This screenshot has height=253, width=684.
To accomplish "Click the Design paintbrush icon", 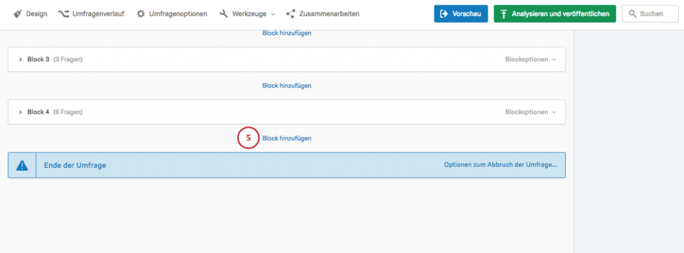I will tap(17, 14).
